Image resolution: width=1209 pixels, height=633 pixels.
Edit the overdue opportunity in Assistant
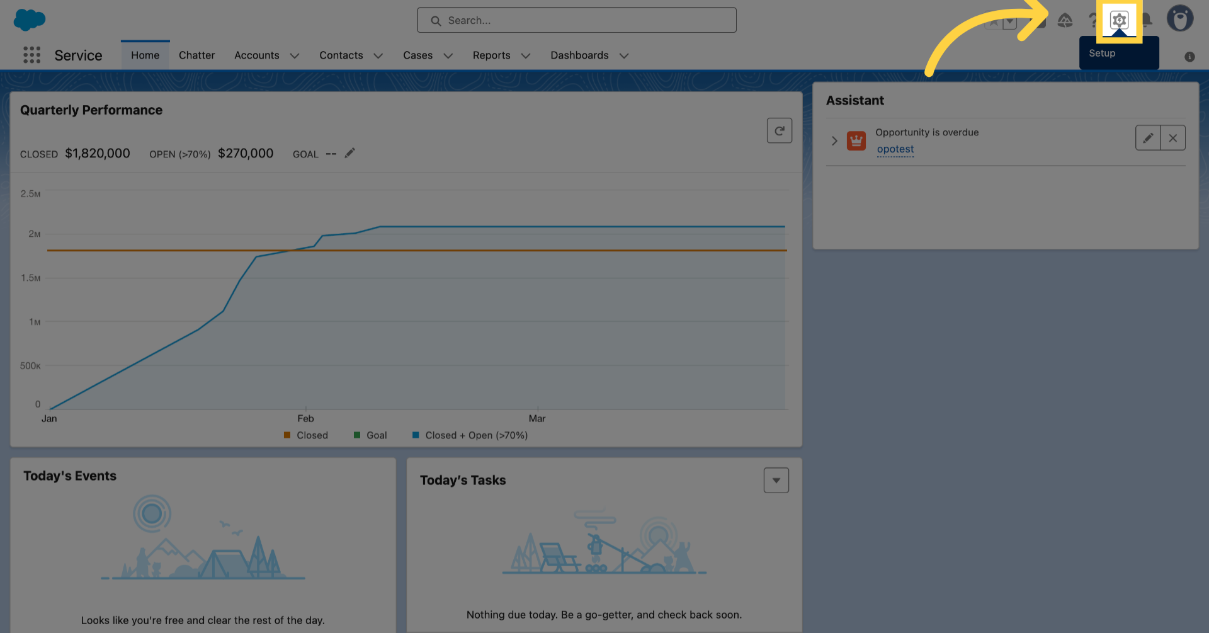(1148, 138)
